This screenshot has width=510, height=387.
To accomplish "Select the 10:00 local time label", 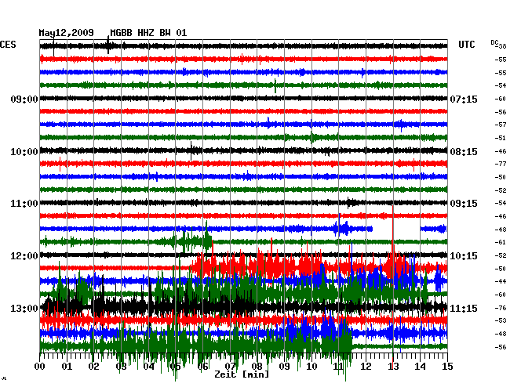I will coord(24,152).
